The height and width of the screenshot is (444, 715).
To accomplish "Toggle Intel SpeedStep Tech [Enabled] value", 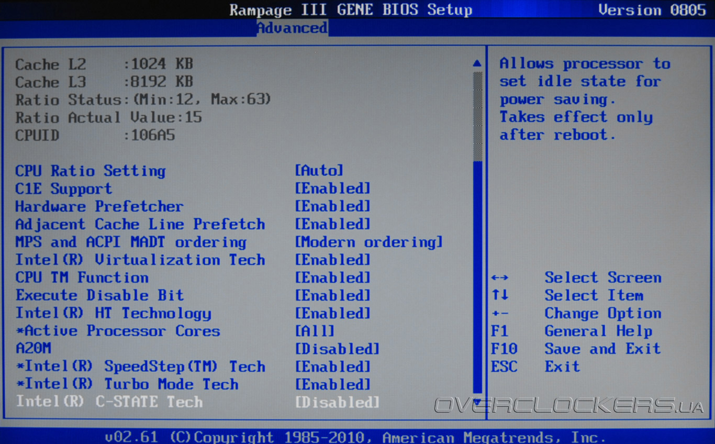I will pyautogui.click(x=332, y=367).
